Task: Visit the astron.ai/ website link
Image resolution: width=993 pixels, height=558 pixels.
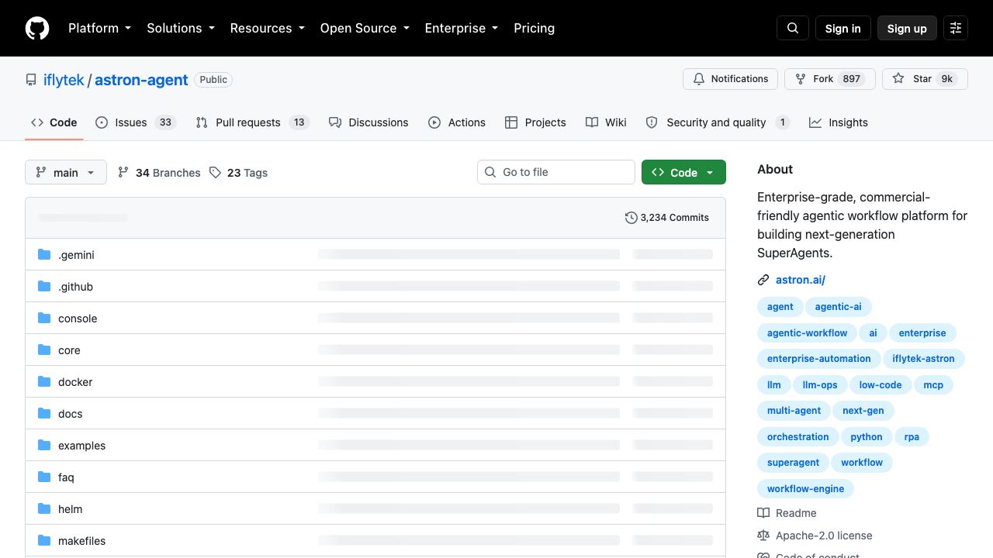Action: pyautogui.click(x=801, y=280)
